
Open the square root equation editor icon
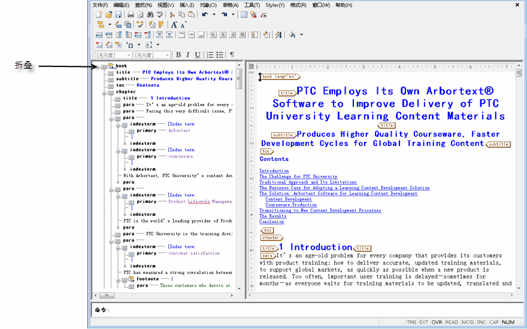point(263,15)
